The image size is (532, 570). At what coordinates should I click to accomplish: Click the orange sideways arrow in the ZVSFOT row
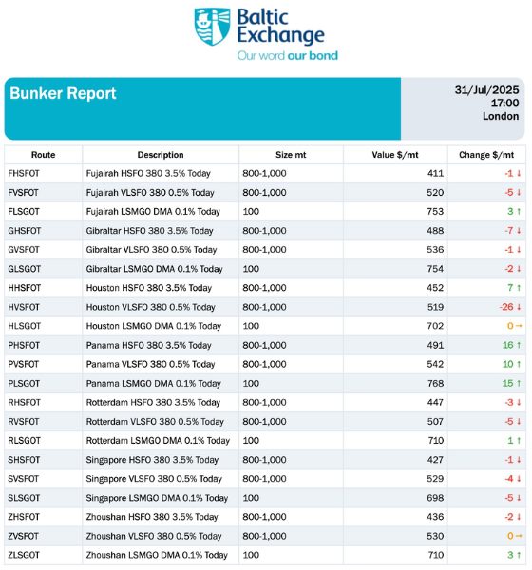(x=519, y=536)
